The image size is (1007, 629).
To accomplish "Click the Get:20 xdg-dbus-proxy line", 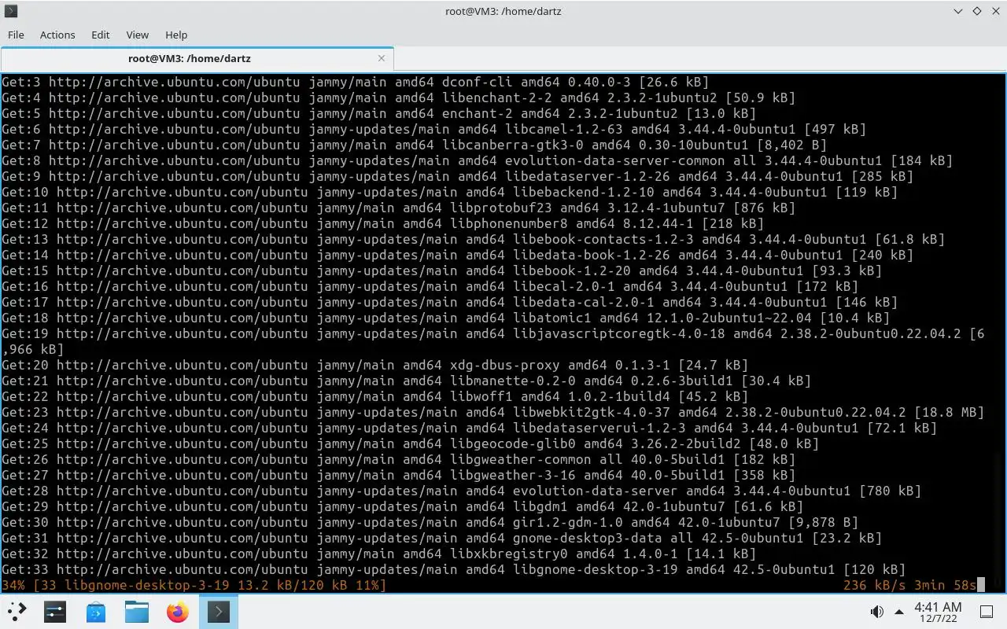I will coord(374,365).
